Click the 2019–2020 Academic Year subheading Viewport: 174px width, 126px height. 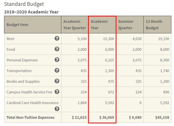tap(31, 12)
